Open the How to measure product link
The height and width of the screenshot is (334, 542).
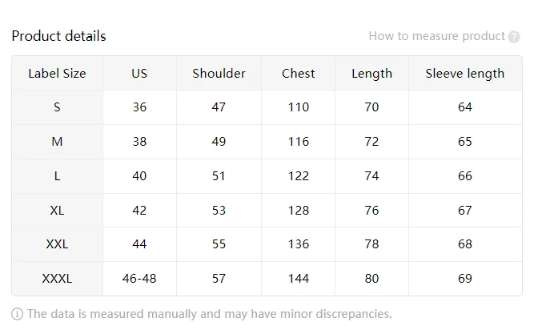(436, 36)
